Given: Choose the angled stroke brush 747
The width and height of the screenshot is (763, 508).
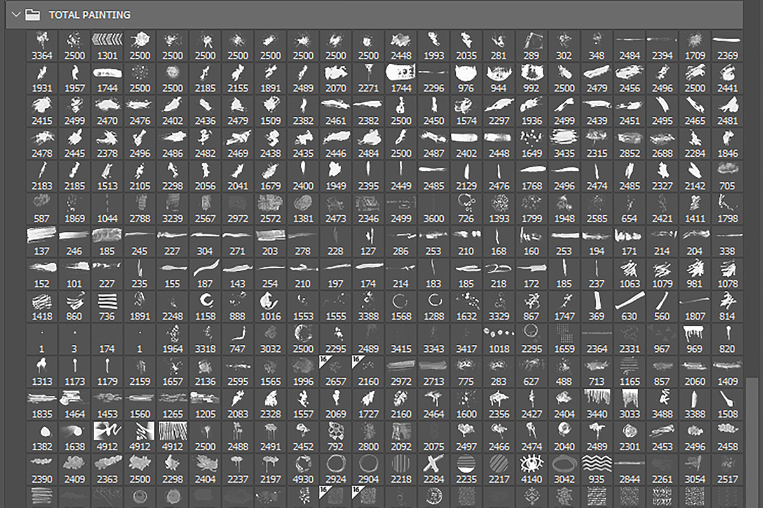Looking at the screenshot, I should [238, 340].
